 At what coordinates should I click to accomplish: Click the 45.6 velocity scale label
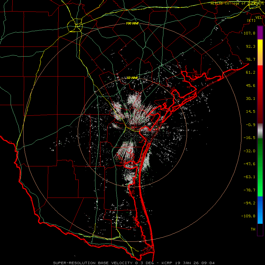251,85
